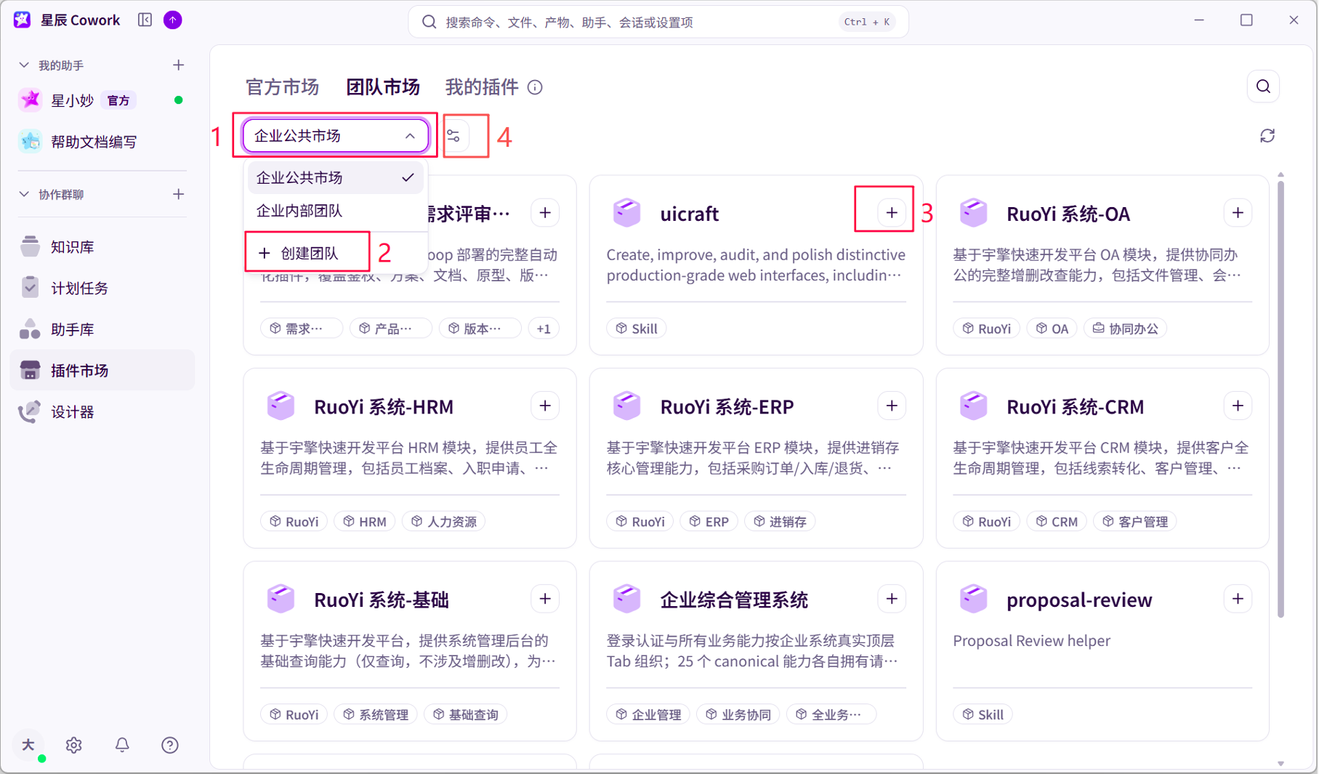Image resolution: width=1319 pixels, height=774 pixels.
Task: Open the notifications bell
Action: coord(122,745)
